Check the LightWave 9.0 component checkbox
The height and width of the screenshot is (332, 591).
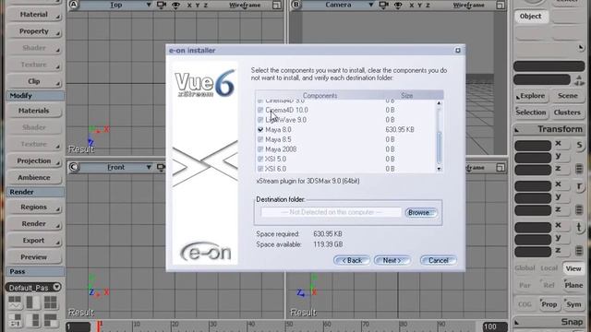coord(260,120)
